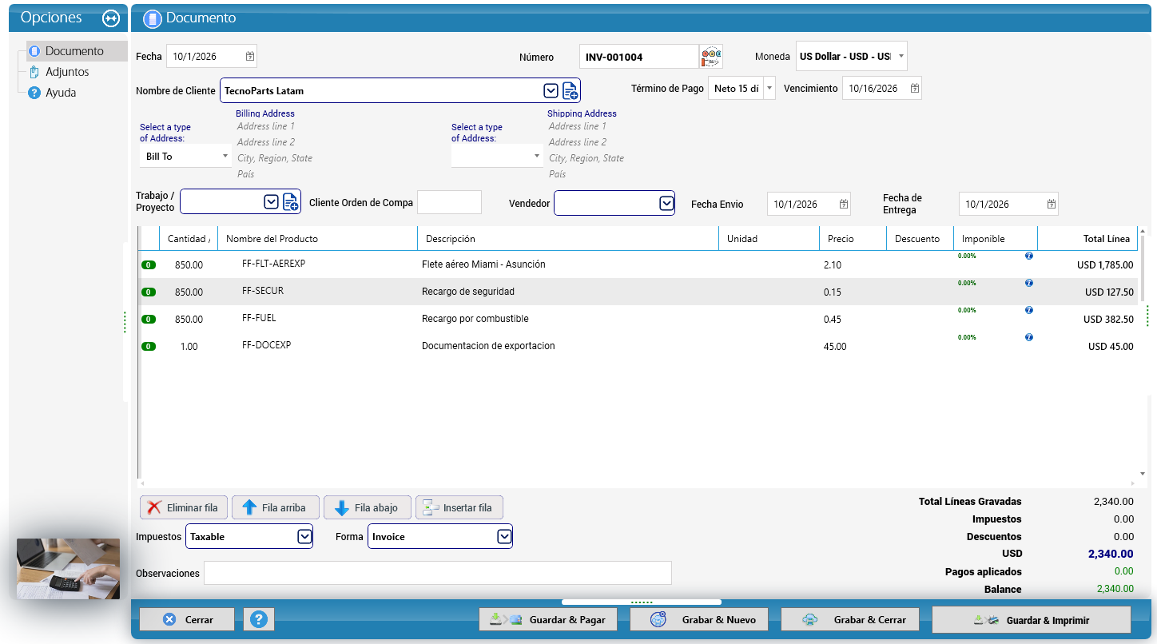Expand the Vendedor dropdown
This screenshot has height=644, width=1157.
pyautogui.click(x=666, y=203)
